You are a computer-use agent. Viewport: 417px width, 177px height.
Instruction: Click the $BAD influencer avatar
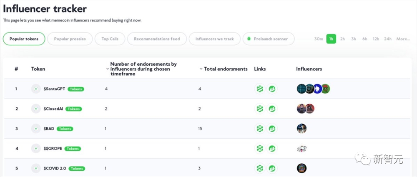(301, 129)
